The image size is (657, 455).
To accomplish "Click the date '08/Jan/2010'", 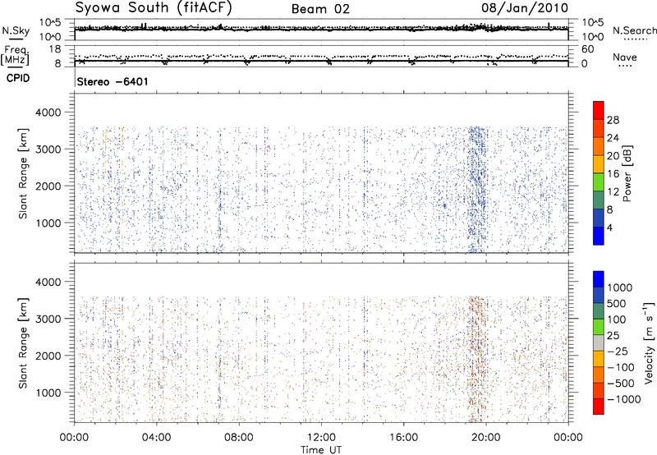I will point(525,8).
